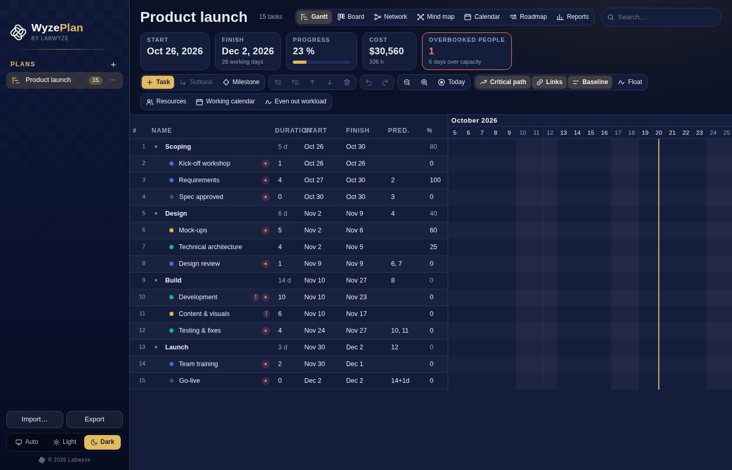Viewport: 732px width, 470px height.
Task: Add a Milestone
Action: (x=241, y=83)
